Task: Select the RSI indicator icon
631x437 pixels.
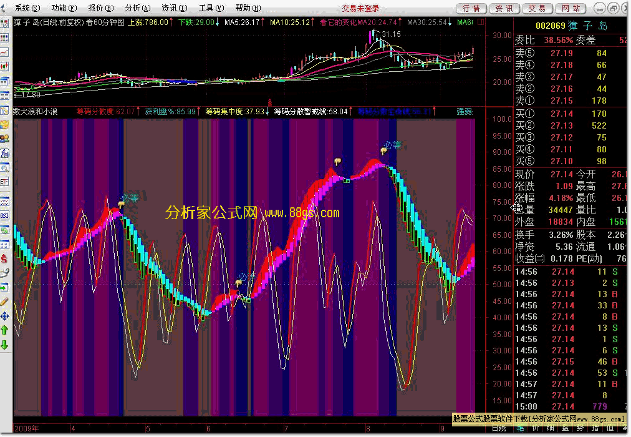Action: point(4,215)
